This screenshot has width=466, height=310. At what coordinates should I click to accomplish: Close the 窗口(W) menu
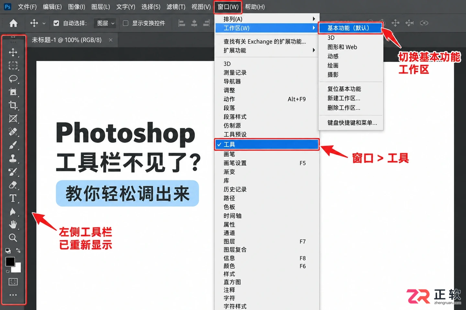(x=228, y=7)
